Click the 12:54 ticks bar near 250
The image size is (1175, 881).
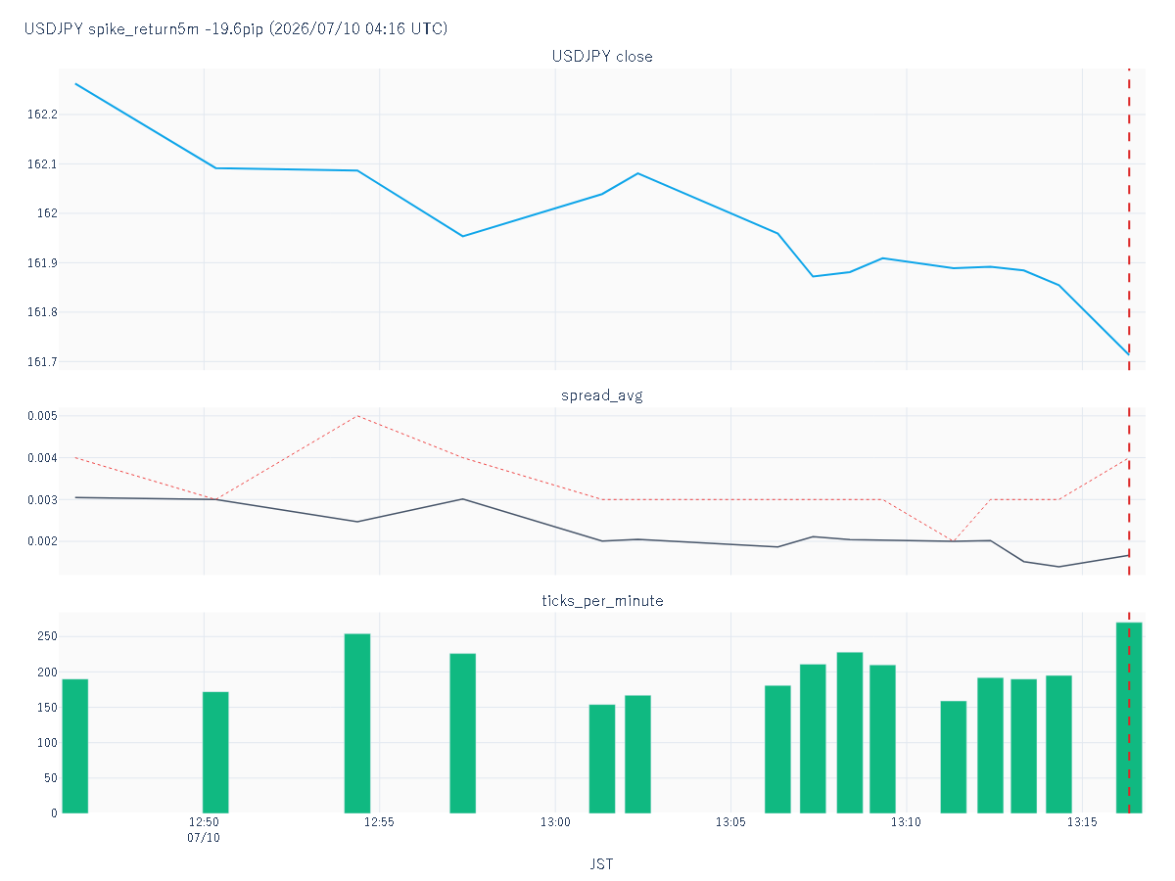point(357,723)
